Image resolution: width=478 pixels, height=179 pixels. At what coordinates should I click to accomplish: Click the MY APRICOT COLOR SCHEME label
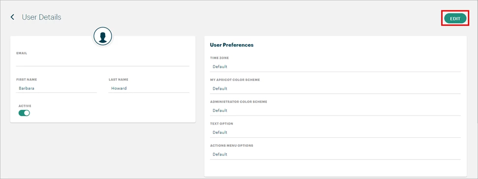coord(235,80)
